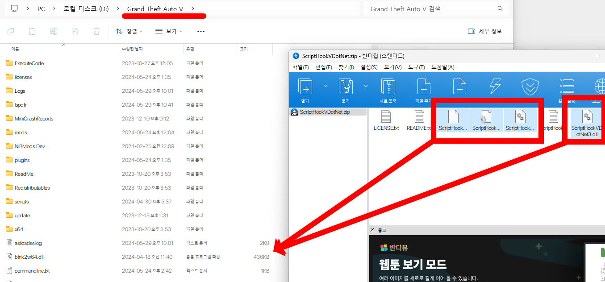Click the Grand Theft Auto V search box

[431, 8]
